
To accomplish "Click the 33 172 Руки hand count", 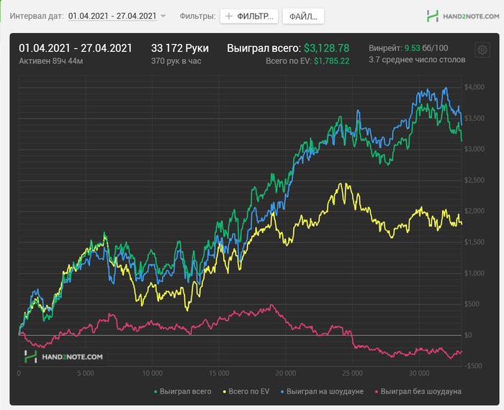I will click(180, 48).
